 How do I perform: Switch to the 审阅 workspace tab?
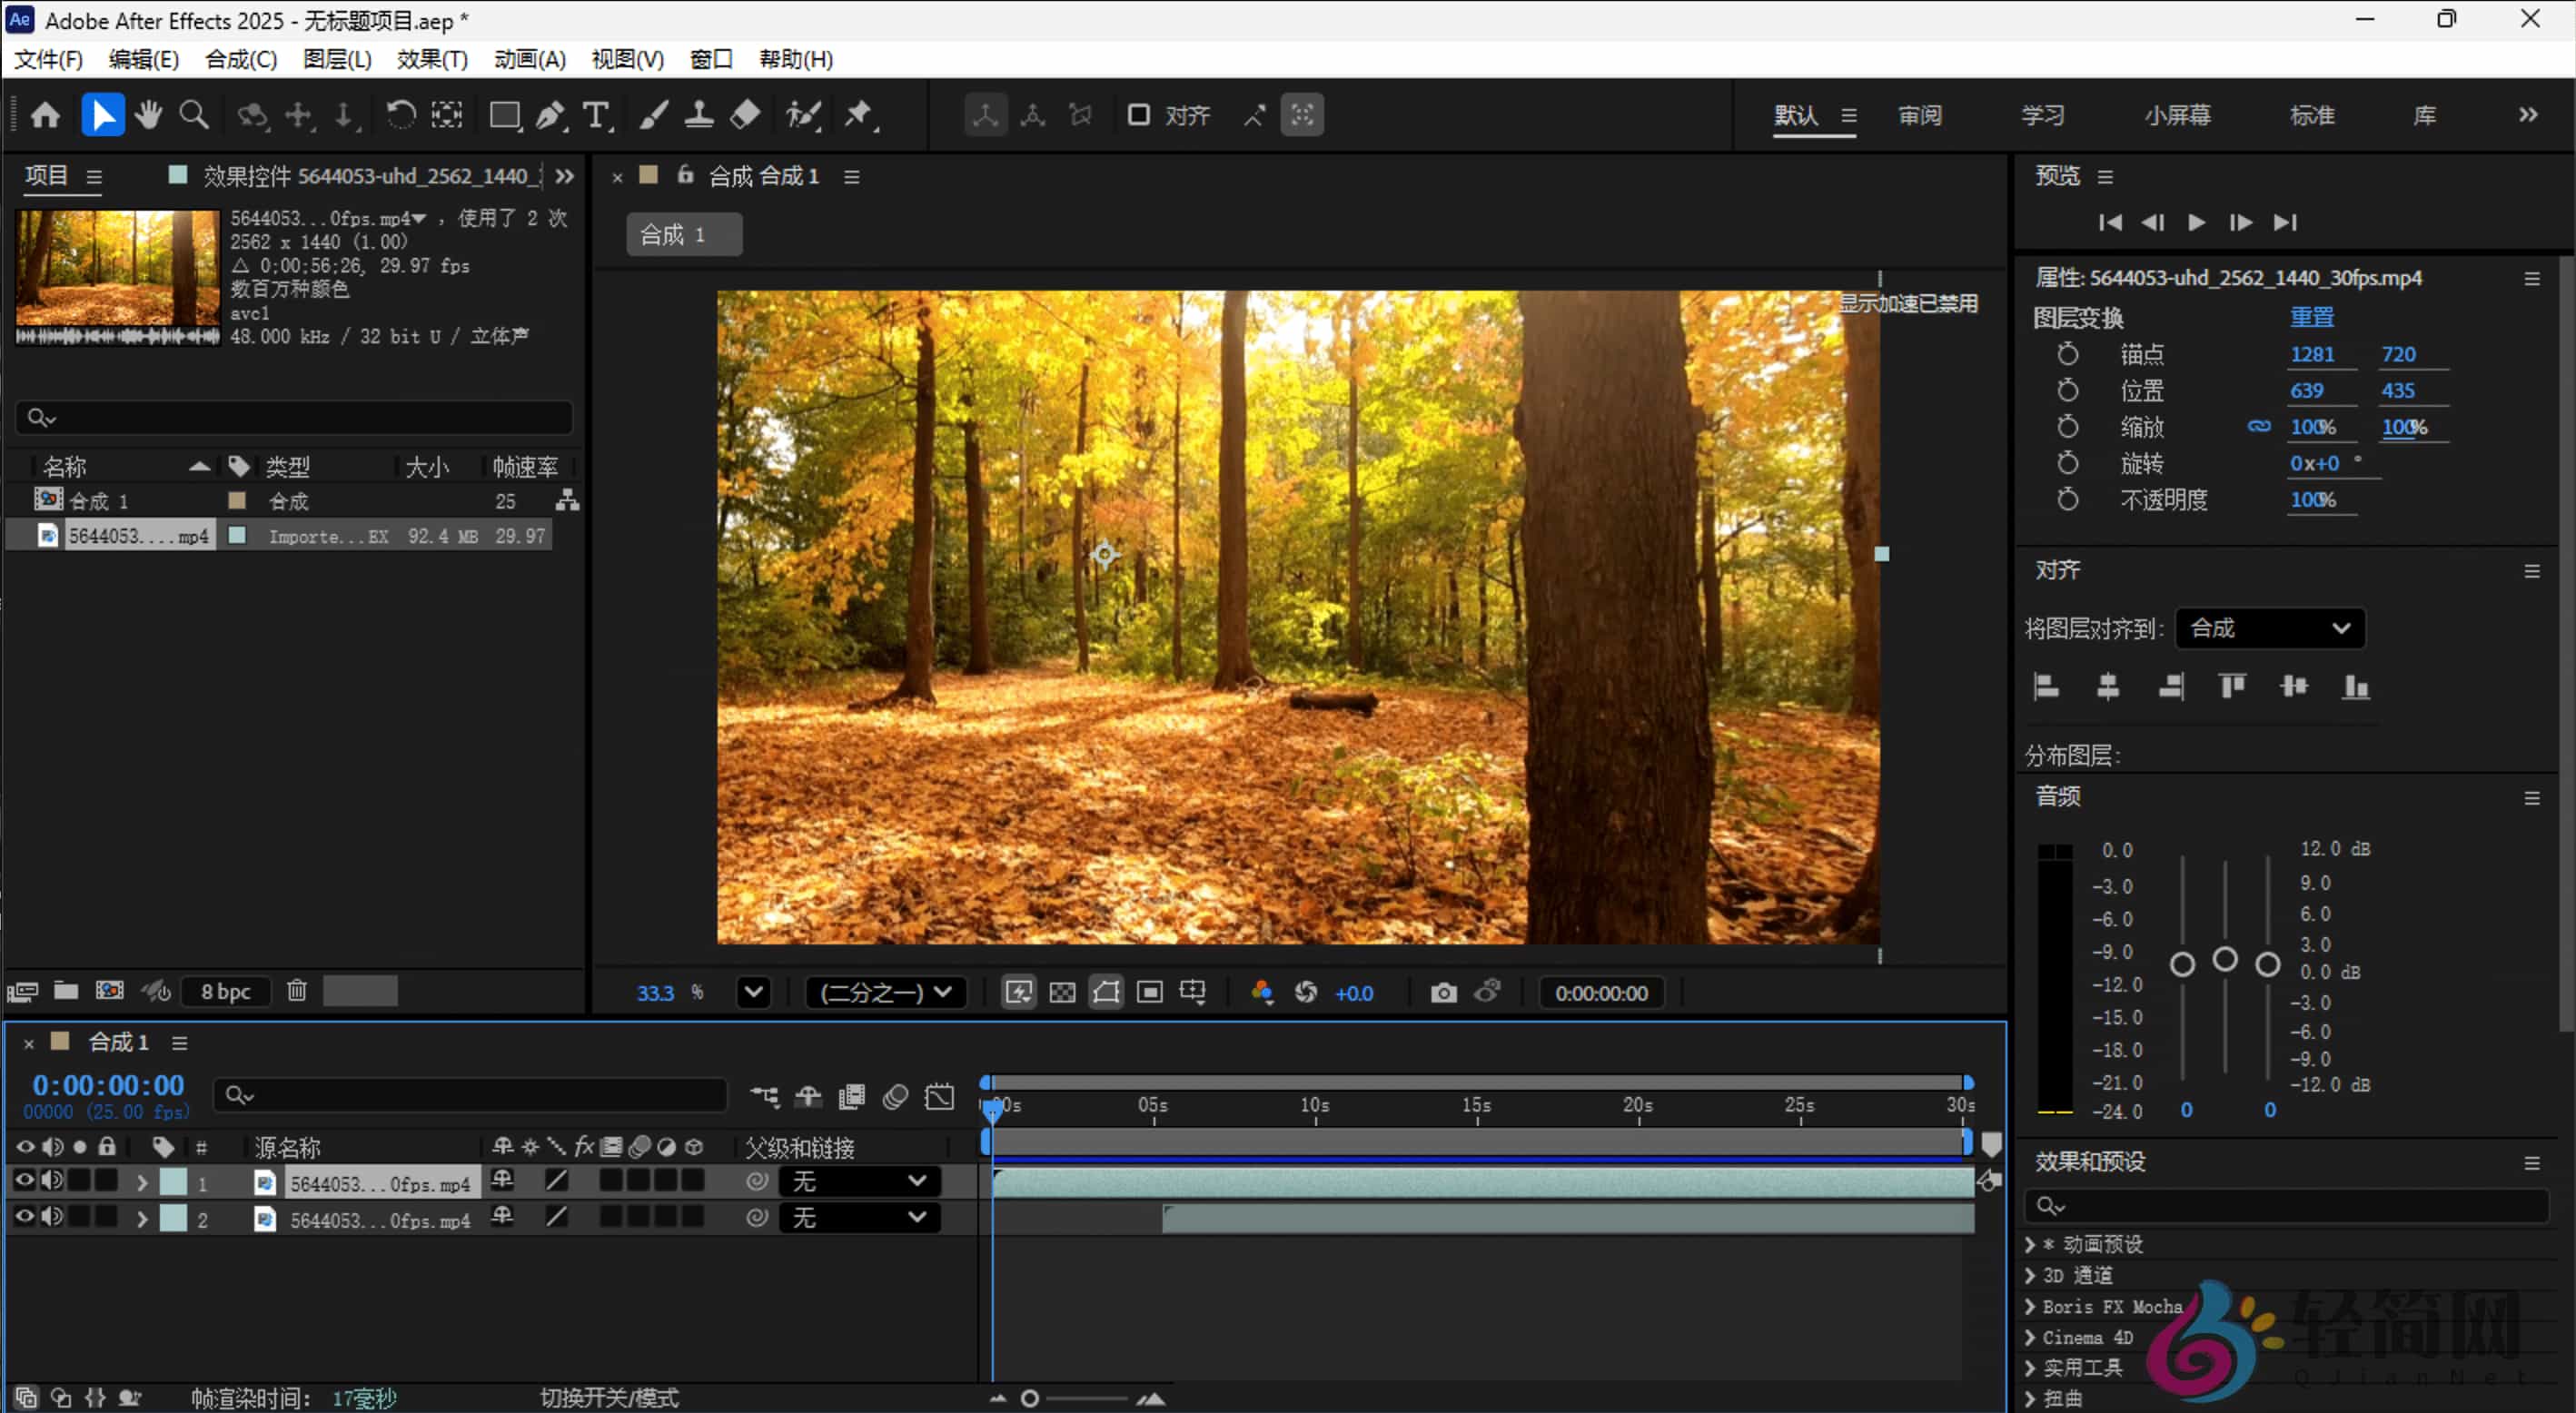1920,116
